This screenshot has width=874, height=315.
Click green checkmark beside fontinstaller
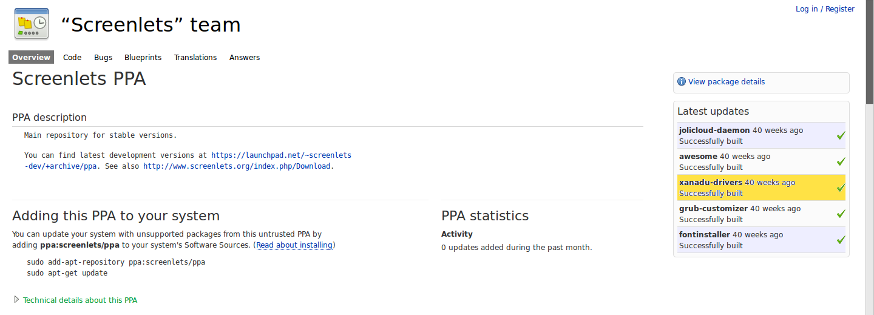point(841,240)
